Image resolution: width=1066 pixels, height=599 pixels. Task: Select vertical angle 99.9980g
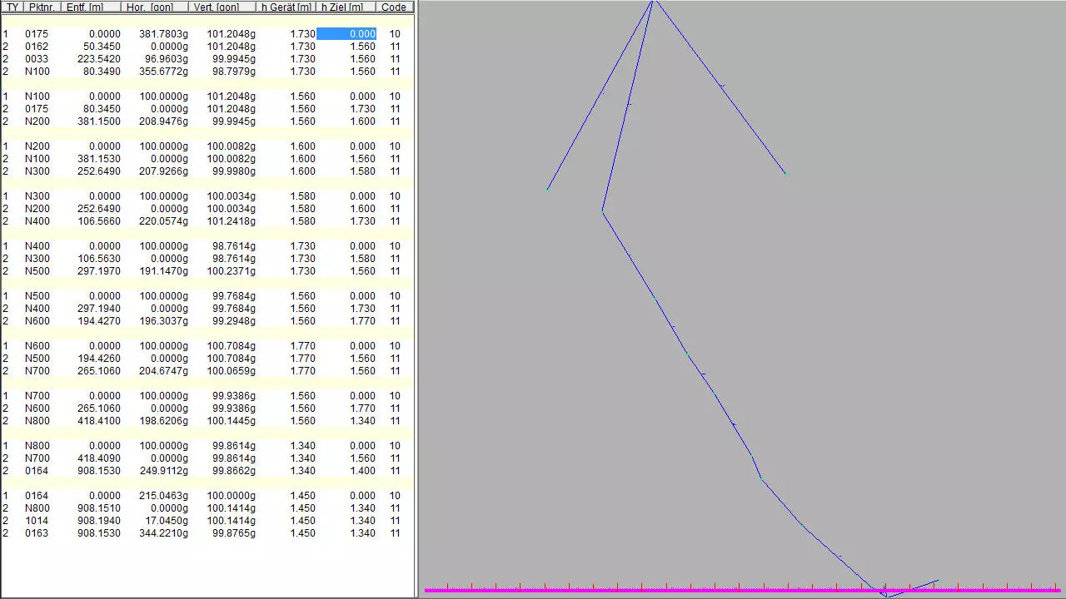[x=233, y=171]
